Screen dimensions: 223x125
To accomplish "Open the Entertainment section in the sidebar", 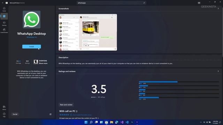I will point(4,31).
